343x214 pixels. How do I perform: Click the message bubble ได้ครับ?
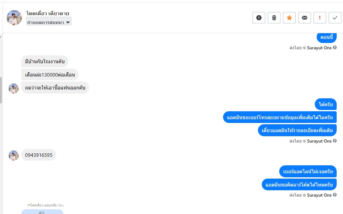(x=326, y=104)
